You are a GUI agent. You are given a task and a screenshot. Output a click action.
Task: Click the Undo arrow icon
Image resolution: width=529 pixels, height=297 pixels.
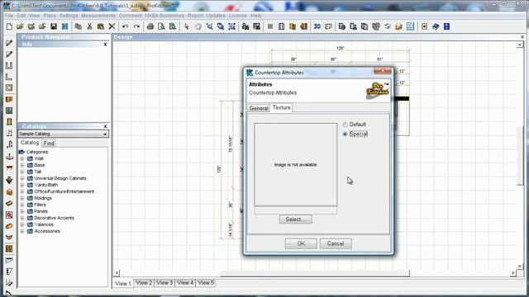tap(125, 26)
